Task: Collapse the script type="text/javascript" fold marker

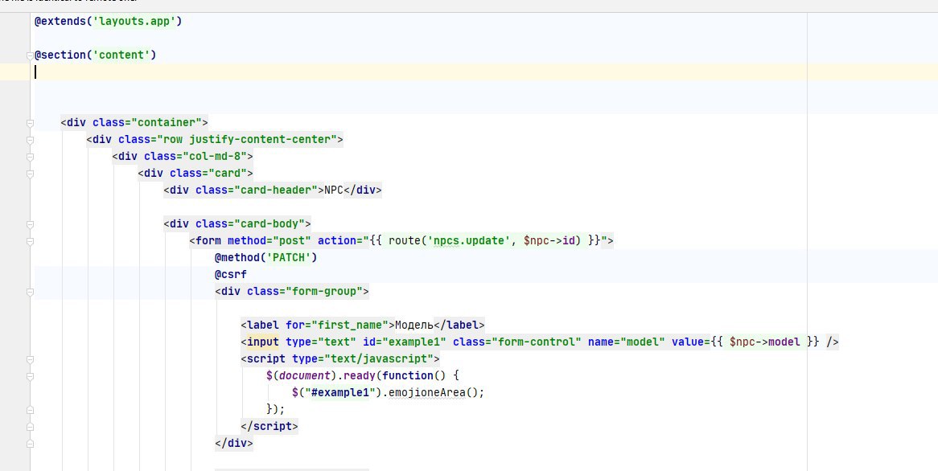Action: tap(30, 360)
